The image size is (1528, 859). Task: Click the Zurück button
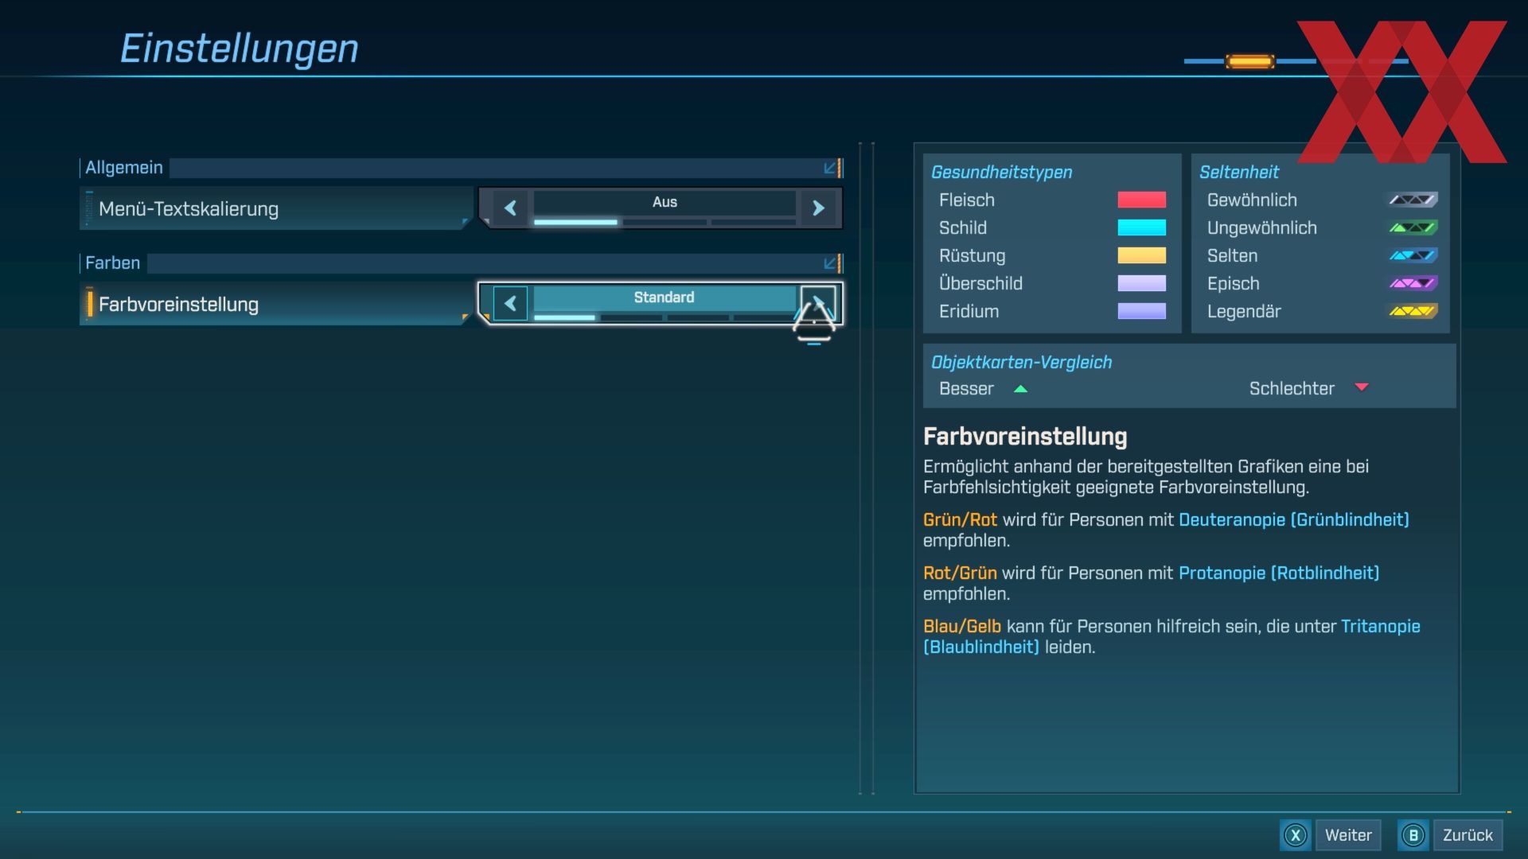[1467, 835]
